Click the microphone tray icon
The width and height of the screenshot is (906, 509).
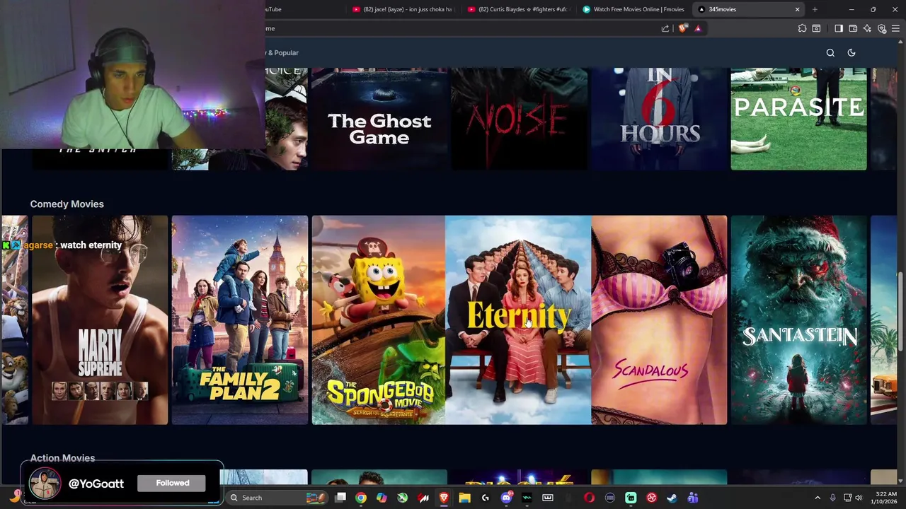[x=832, y=498]
